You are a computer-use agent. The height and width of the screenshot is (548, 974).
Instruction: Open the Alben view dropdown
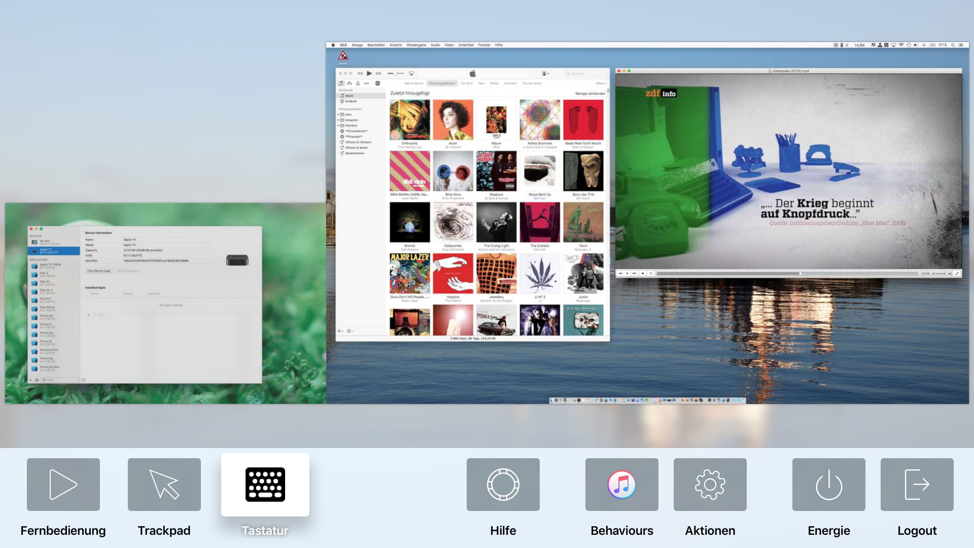click(x=601, y=83)
